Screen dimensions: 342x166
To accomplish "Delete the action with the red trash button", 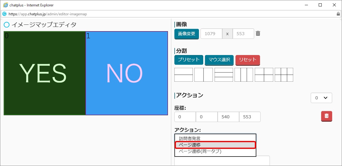I will 327,116.
